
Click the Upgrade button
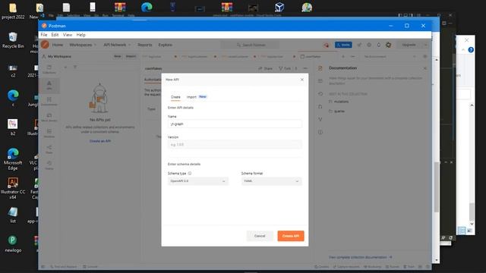tap(409, 45)
